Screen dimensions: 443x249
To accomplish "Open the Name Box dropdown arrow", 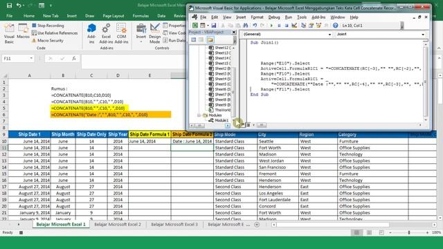I will [x=31, y=58].
